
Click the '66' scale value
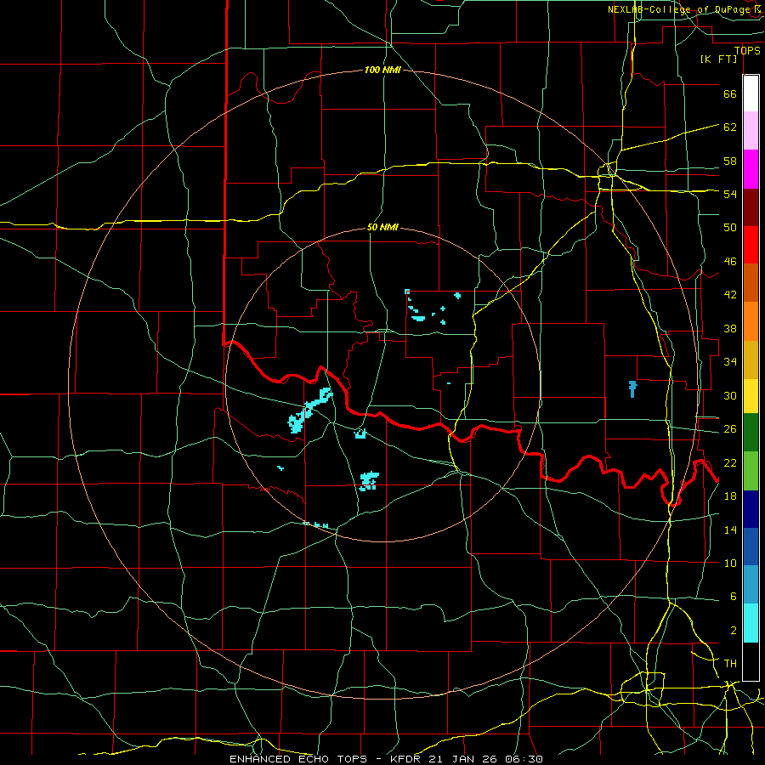click(730, 94)
